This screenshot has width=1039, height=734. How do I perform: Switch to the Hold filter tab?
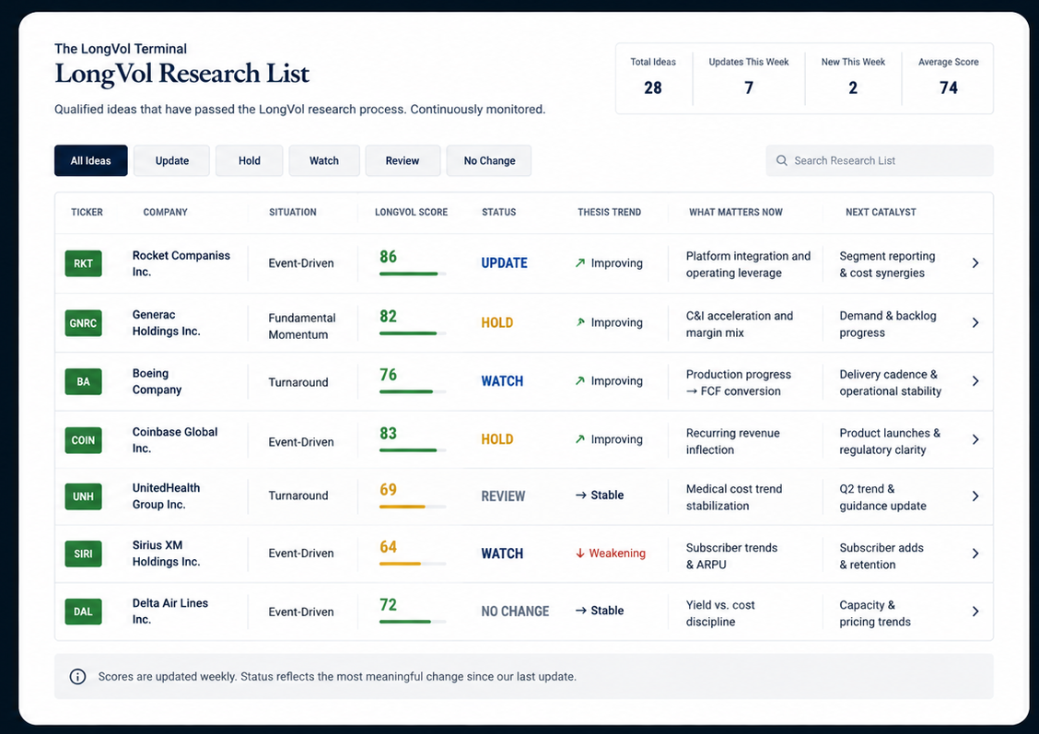click(x=249, y=160)
